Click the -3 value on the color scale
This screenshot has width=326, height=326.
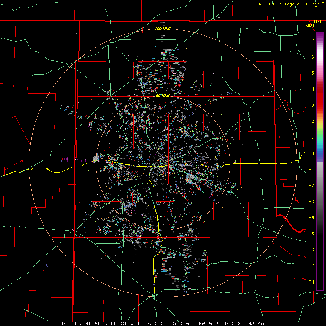point(311,202)
